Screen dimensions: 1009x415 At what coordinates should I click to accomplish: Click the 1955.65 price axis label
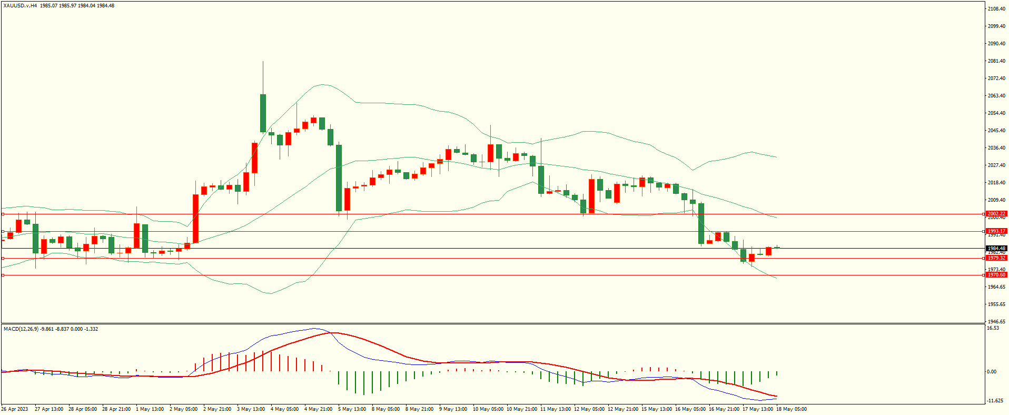tap(996, 304)
